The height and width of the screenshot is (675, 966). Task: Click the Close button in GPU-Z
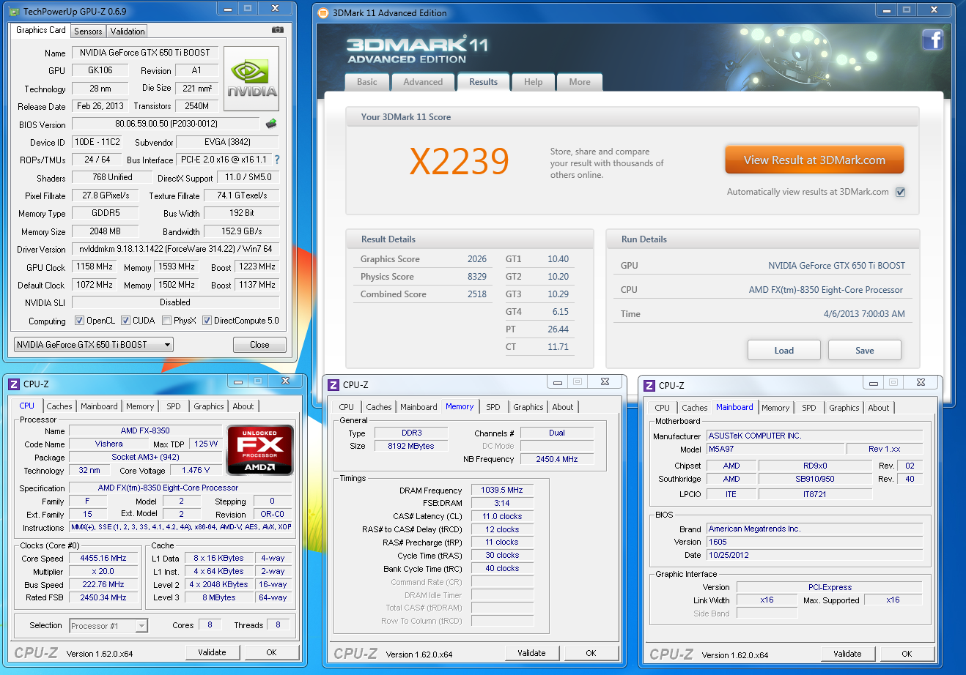(259, 345)
